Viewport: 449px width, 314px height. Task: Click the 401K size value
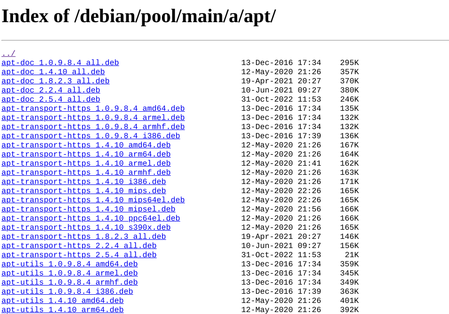coord(349,301)
